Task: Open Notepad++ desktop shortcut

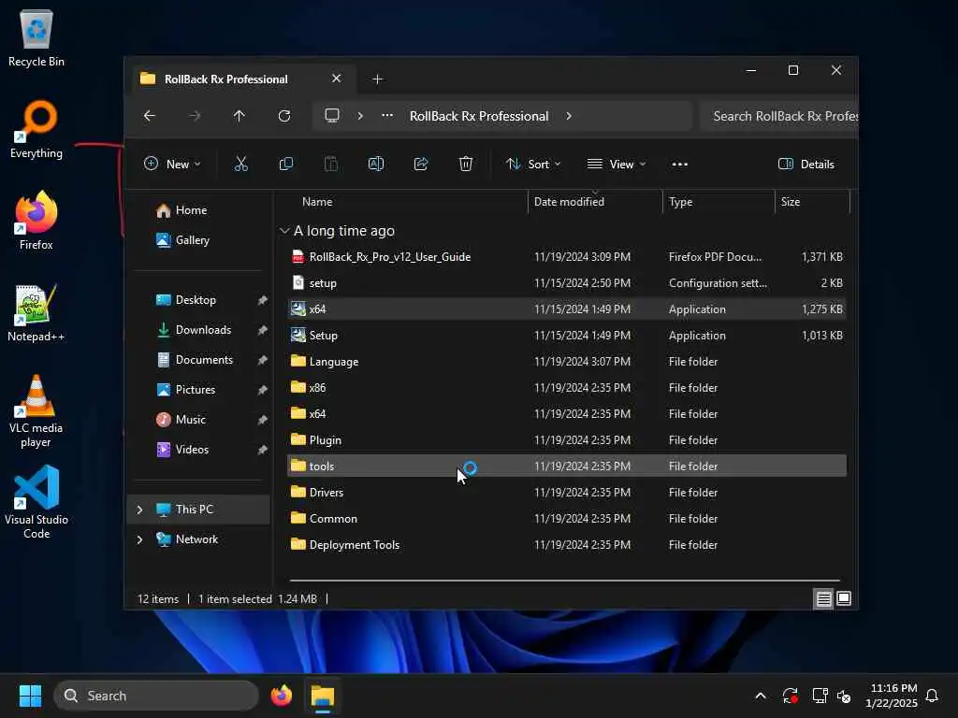Action: pyautogui.click(x=36, y=312)
